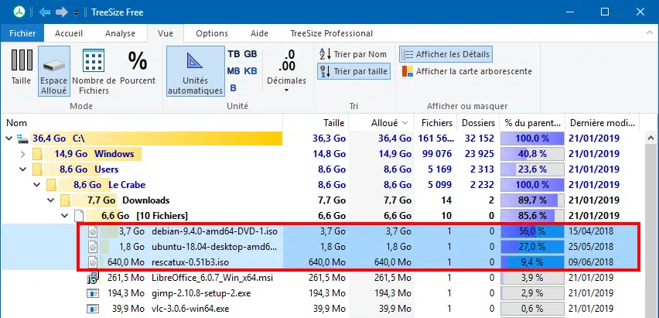Collapse the [10 Fichiers] node

pyautogui.click(x=65, y=216)
